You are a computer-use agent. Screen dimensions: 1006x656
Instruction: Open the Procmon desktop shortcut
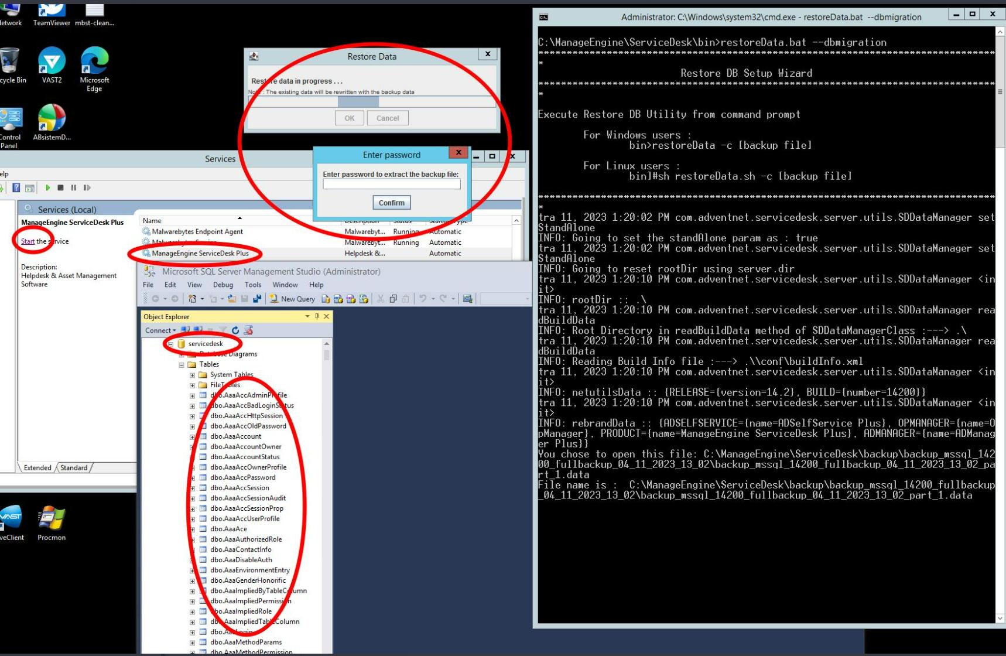pyautogui.click(x=52, y=523)
